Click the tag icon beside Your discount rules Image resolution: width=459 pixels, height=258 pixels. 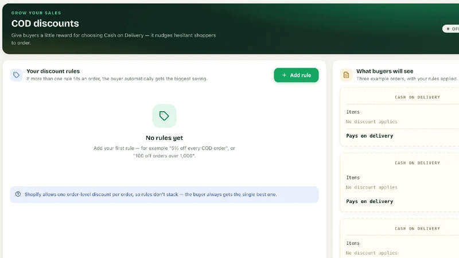(x=17, y=75)
